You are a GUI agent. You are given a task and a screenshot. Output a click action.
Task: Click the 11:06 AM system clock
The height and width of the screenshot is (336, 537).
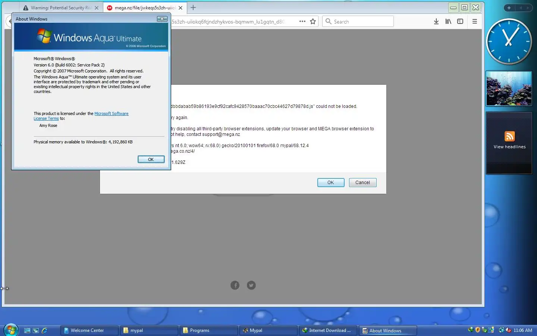coord(523,330)
